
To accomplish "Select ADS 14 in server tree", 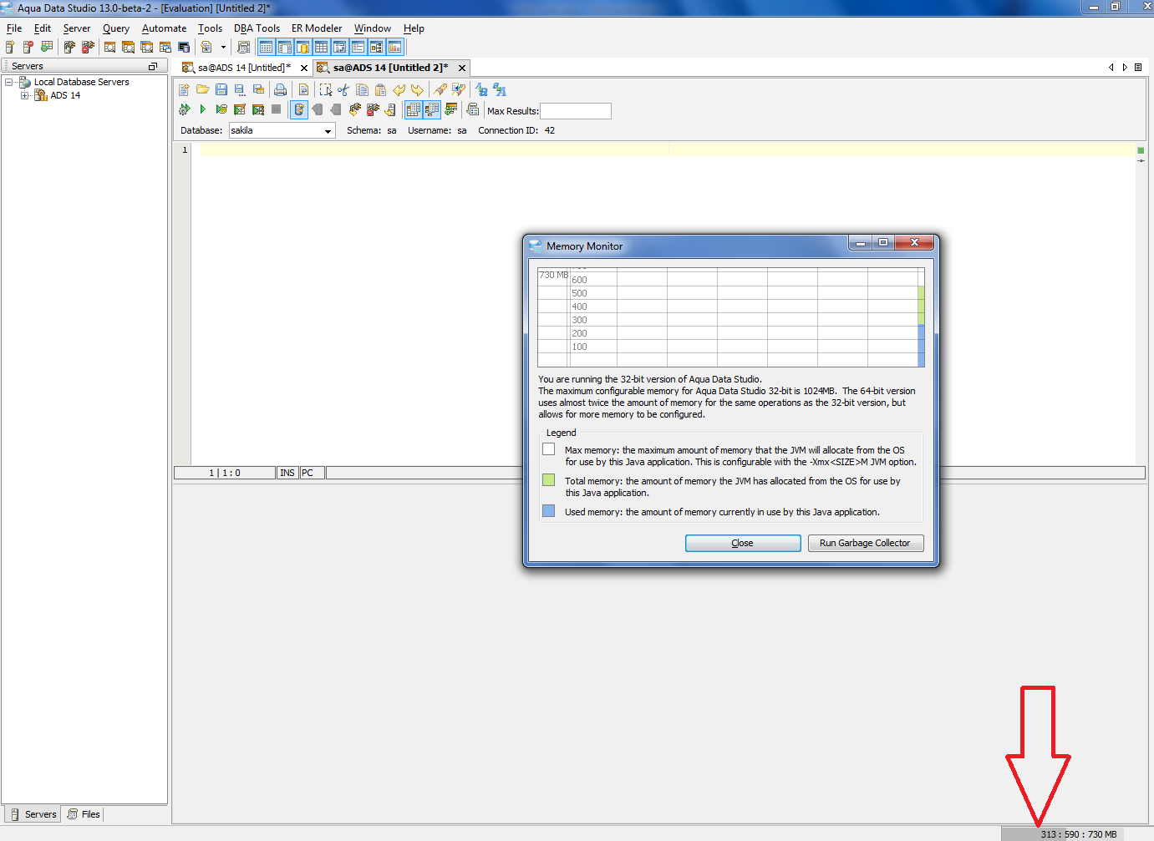I will (65, 95).
